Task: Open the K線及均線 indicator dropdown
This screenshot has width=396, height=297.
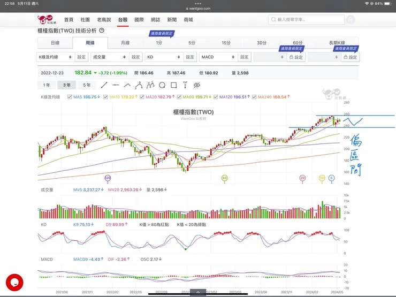Action: click(x=55, y=57)
